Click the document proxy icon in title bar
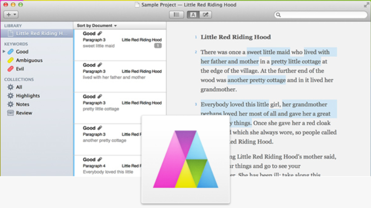The image size is (371, 208). tap(137, 5)
